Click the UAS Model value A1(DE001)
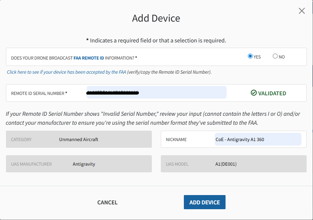This screenshot has width=313, height=220. [x=223, y=164]
